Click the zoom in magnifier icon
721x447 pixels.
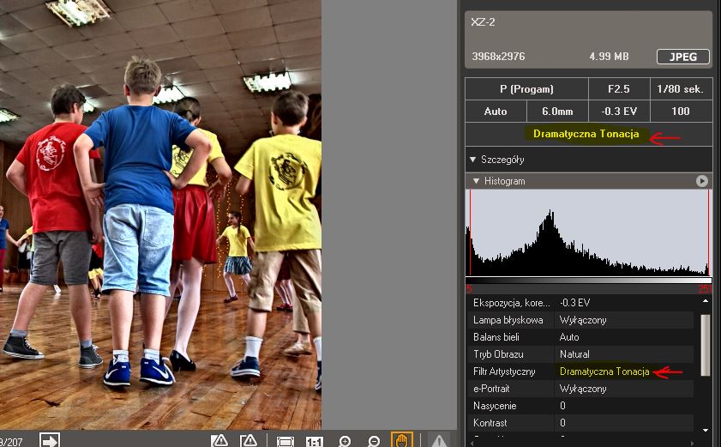pos(345,441)
